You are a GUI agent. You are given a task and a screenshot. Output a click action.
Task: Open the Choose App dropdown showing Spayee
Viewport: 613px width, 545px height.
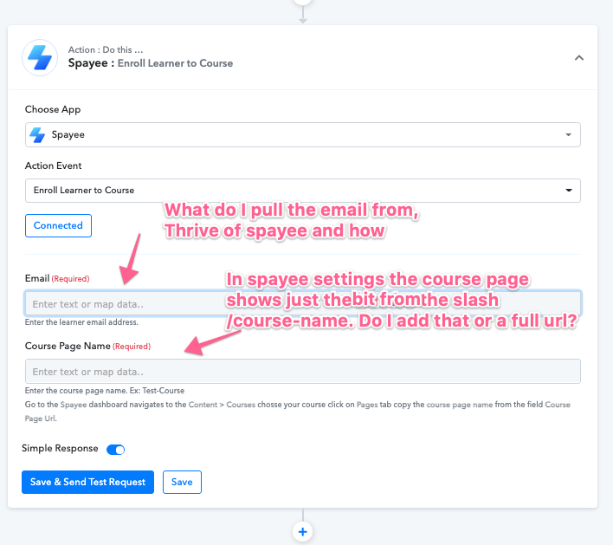(302, 134)
